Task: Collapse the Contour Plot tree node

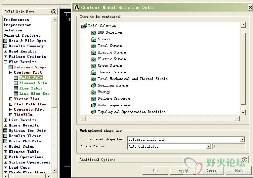Action: click(x=11, y=73)
